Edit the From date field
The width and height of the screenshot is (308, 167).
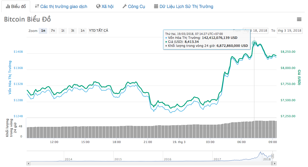pyautogui.click(x=255, y=31)
